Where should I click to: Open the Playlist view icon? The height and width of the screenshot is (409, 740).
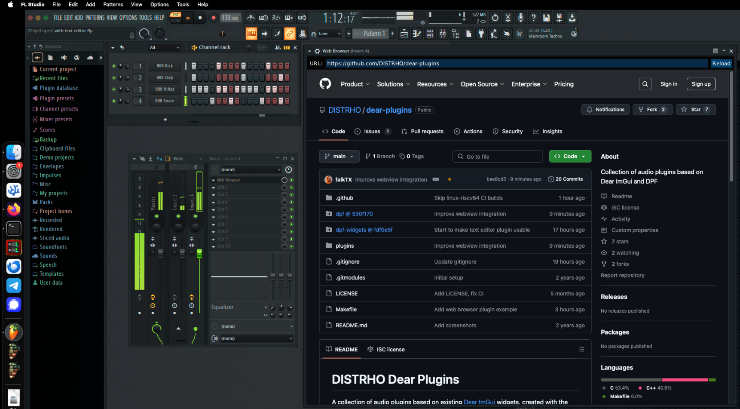[404, 34]
